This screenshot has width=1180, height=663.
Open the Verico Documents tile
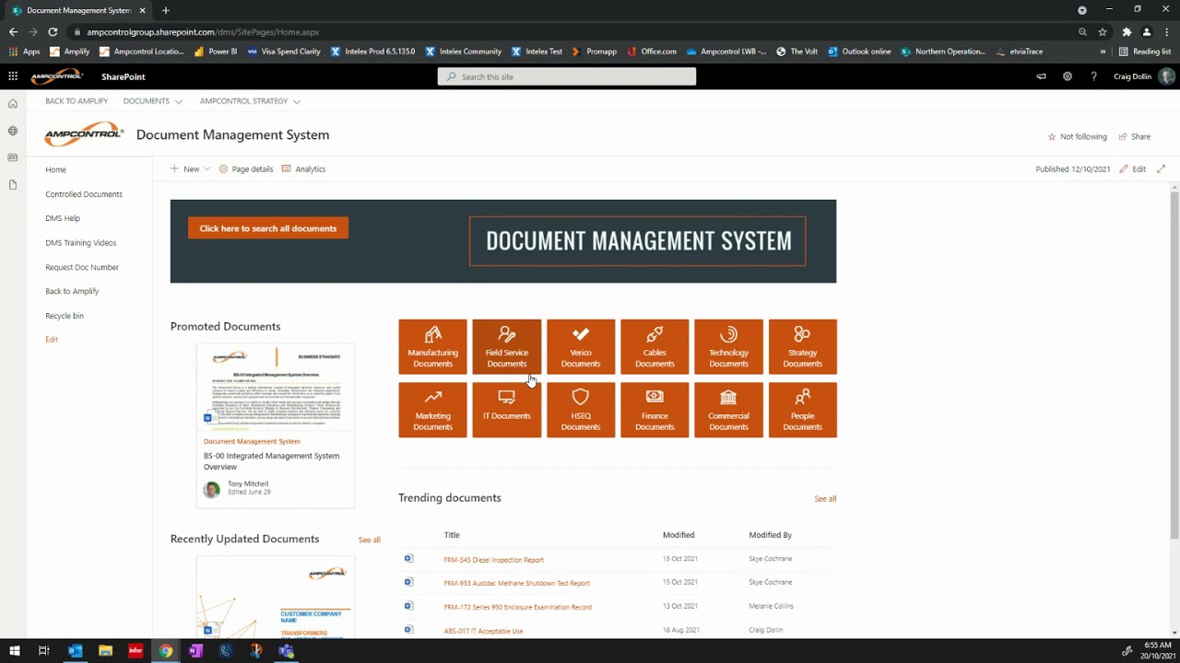[581, 346]
